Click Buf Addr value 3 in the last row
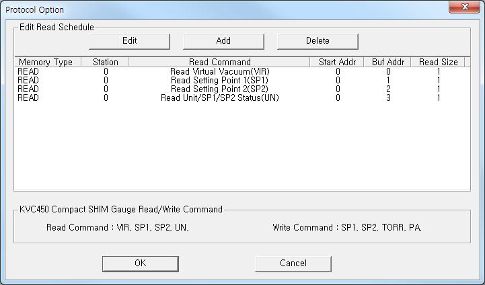This screenshot has height=285, width=485. pos(388,97)
